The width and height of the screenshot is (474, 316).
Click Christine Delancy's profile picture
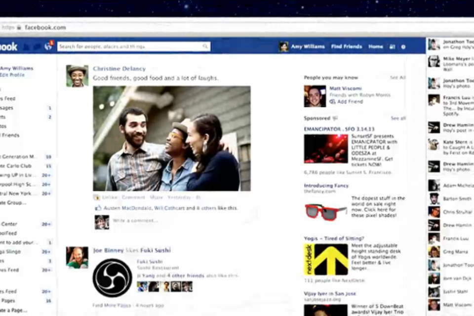[x=77, y=76]
